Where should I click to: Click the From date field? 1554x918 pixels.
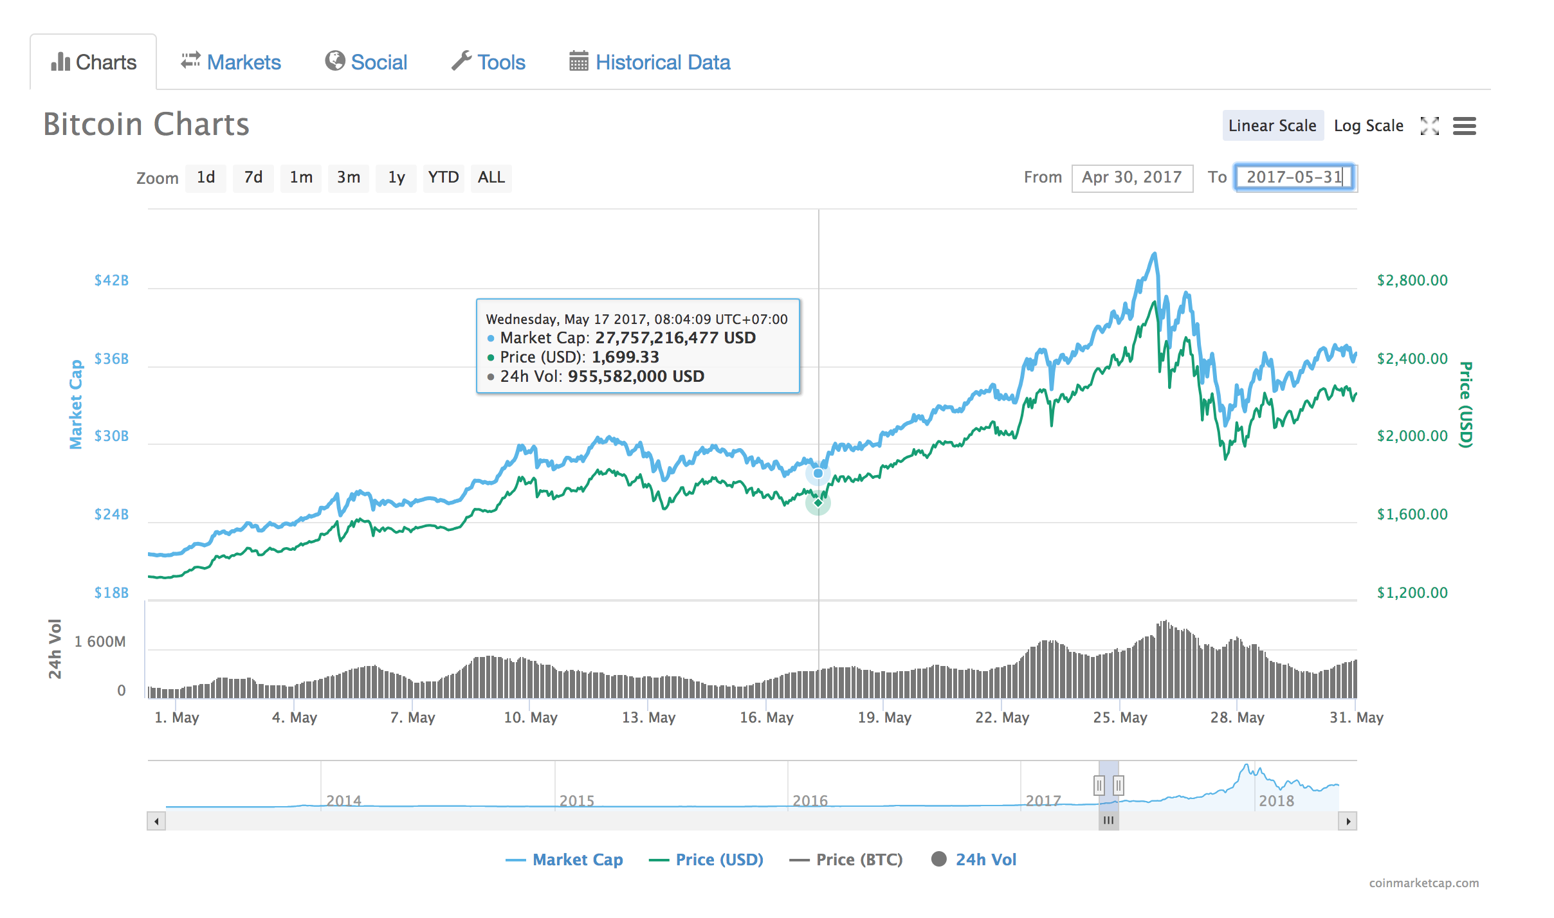click(1131, 177)
